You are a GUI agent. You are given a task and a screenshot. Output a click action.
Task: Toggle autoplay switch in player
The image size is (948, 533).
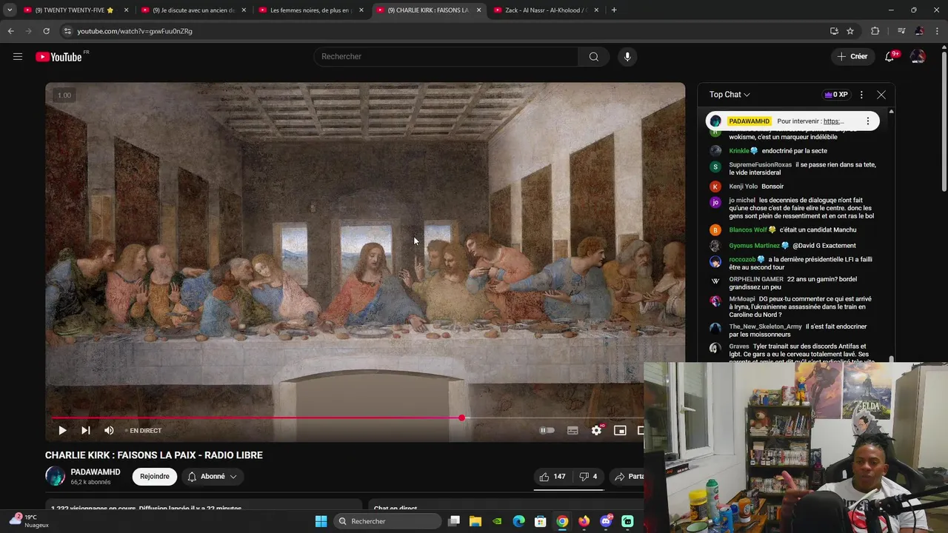(547, 430)
